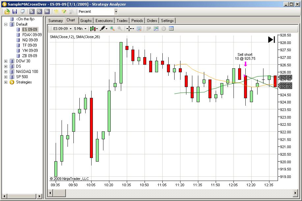This screenshot has height=201, width=302.
Task: Collapse the Default instrument list
Action: pyautogui.click(x=6, y=24)
